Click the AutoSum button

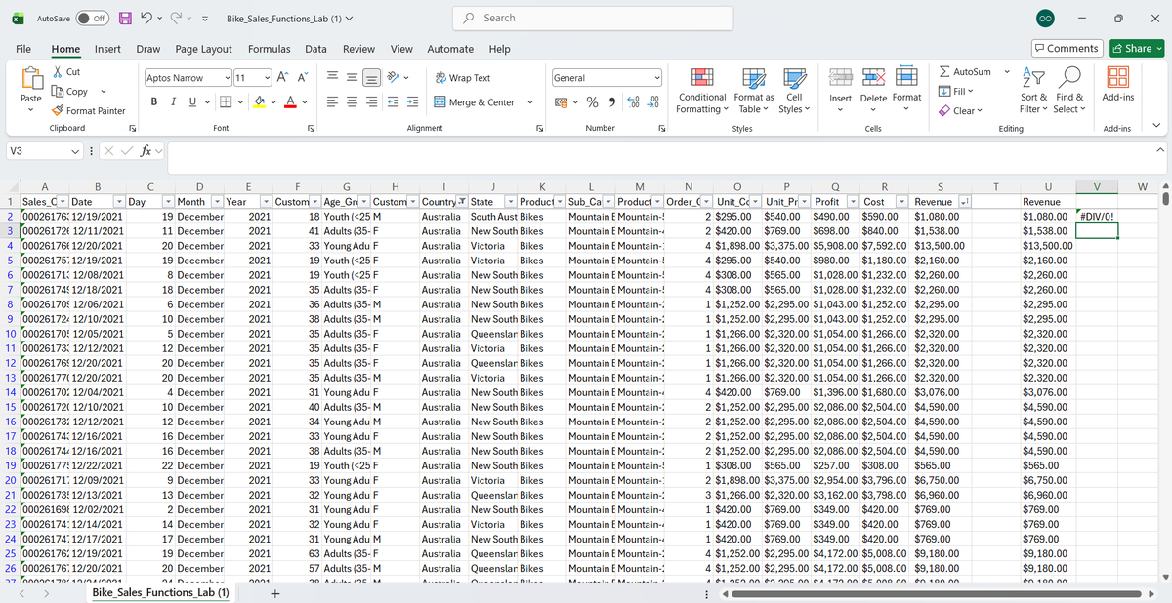(x=965, y=72)
